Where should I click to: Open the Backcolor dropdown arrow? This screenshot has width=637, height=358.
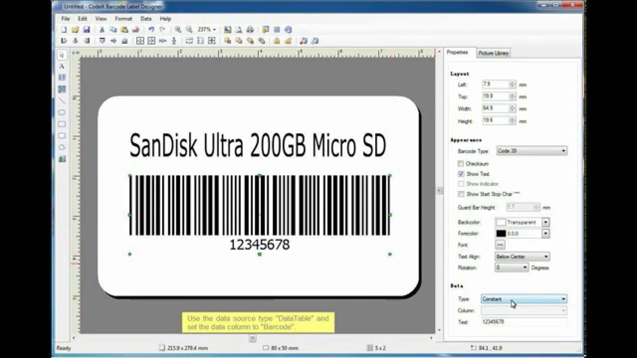pyautogui.click(x=546, y=222)
